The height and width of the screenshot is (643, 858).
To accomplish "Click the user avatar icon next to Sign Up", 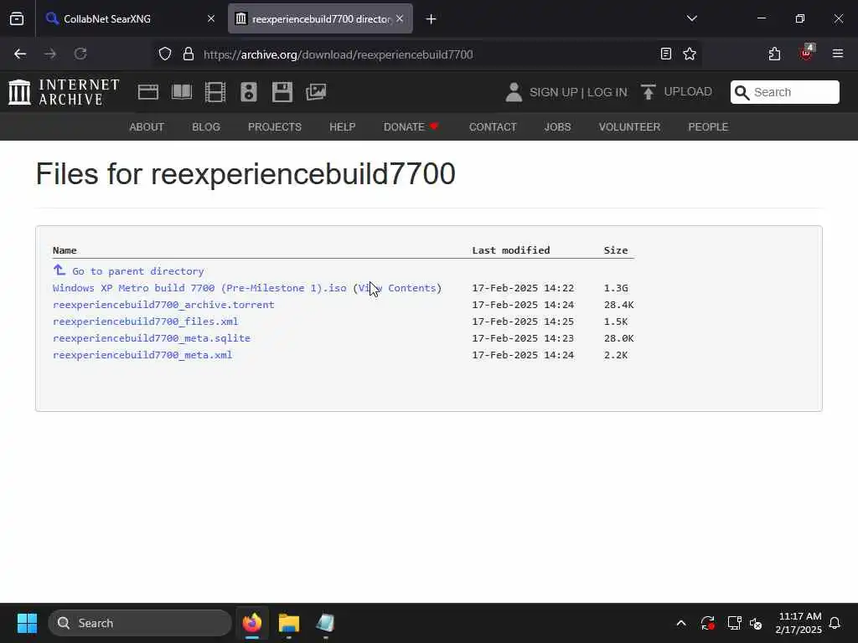I will click(x=514, y=92).
